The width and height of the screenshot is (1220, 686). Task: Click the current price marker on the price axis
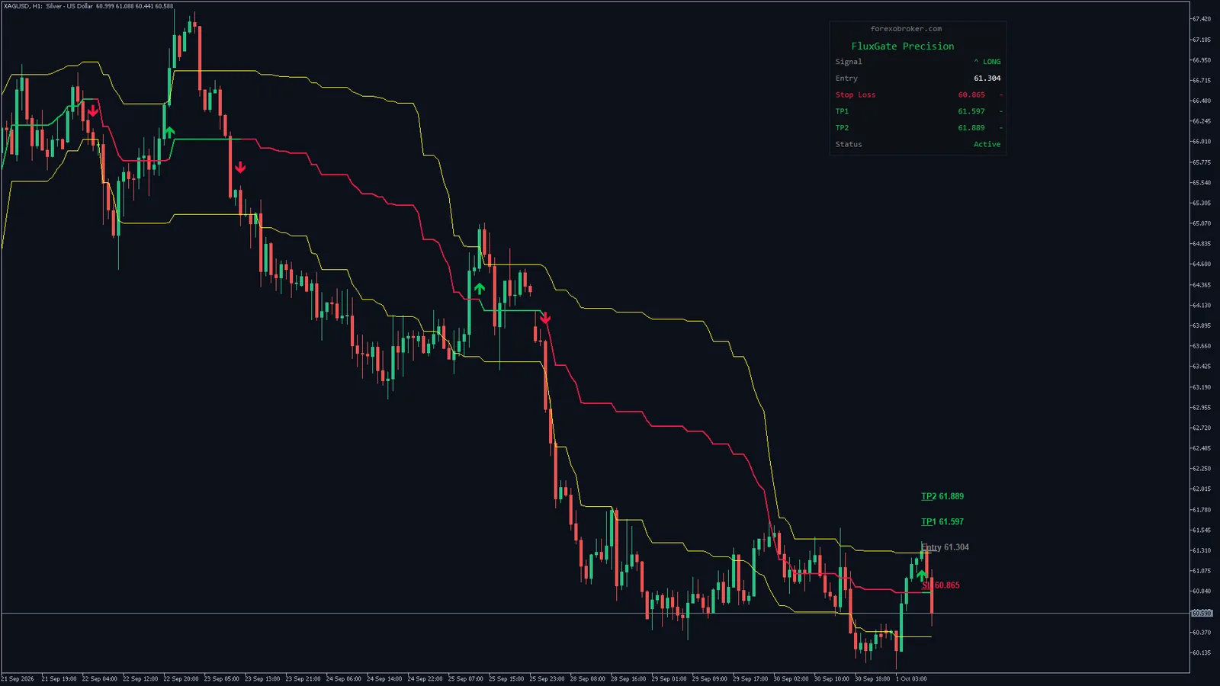pos(1202,614)
